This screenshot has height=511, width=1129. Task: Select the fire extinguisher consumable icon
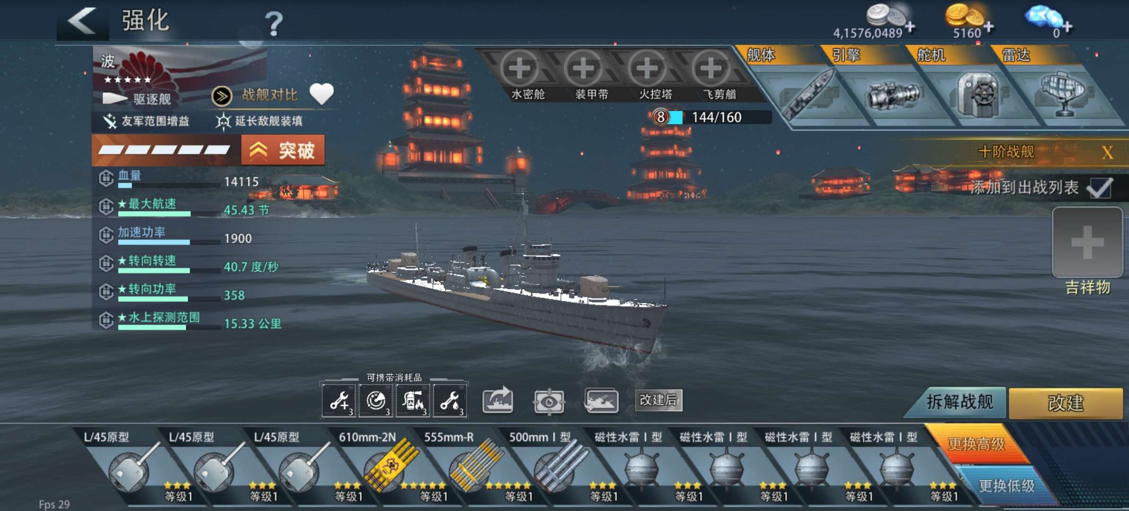click(x=413, y=401)
